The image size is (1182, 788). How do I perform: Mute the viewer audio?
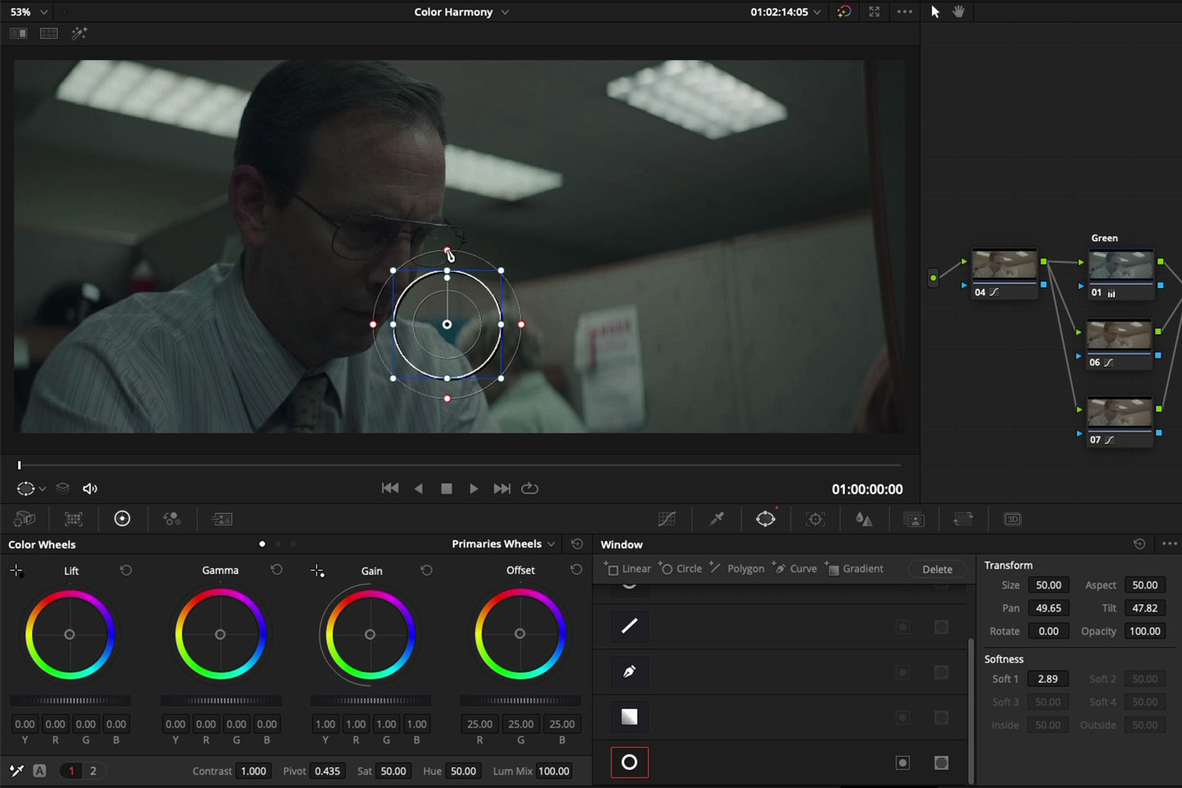(x=90, y=489)
